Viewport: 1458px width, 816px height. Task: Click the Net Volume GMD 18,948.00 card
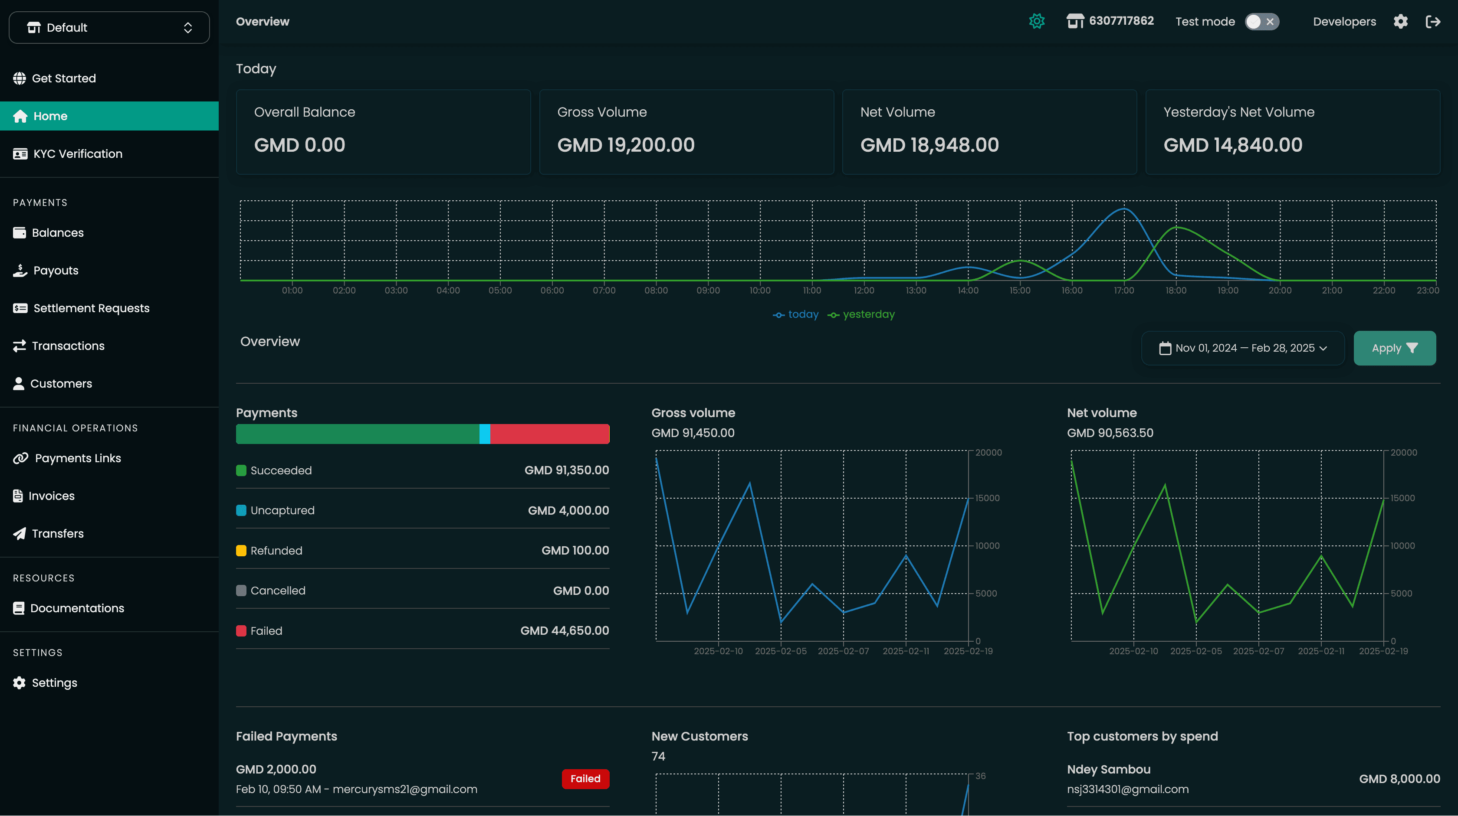point(989,132)
